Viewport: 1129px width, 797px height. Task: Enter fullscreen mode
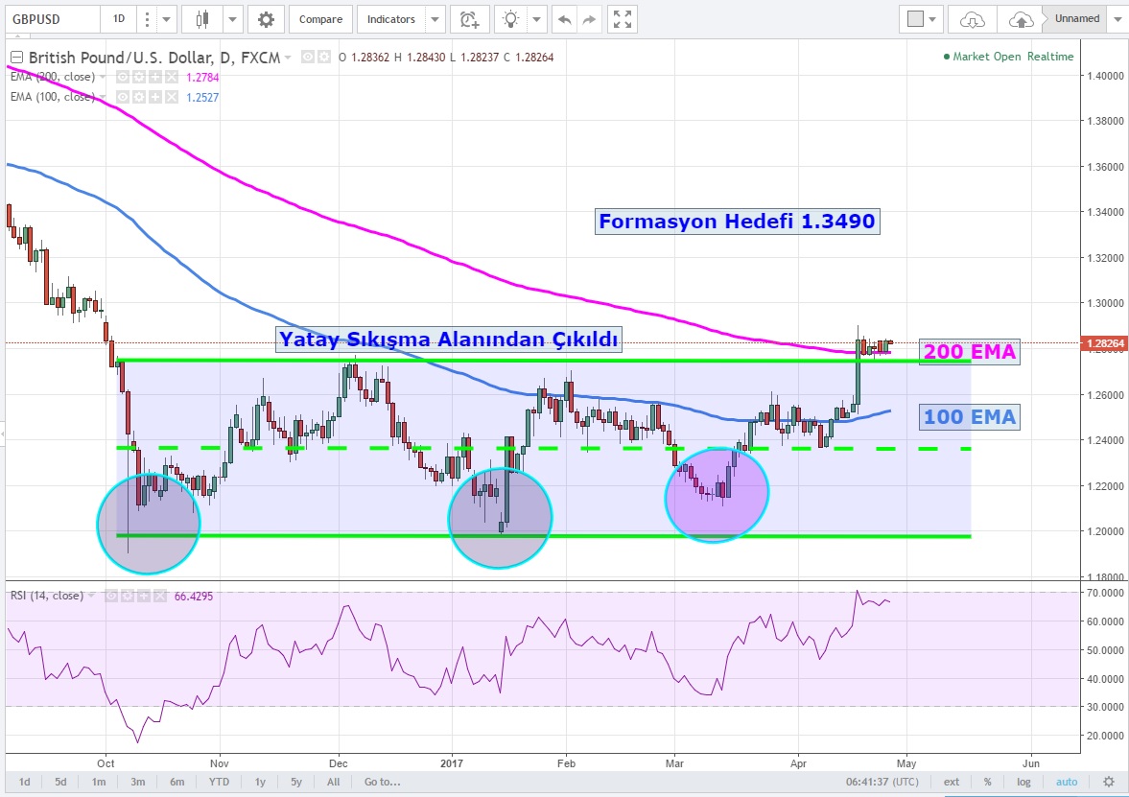pyautogui.click(x=623, y=19)
